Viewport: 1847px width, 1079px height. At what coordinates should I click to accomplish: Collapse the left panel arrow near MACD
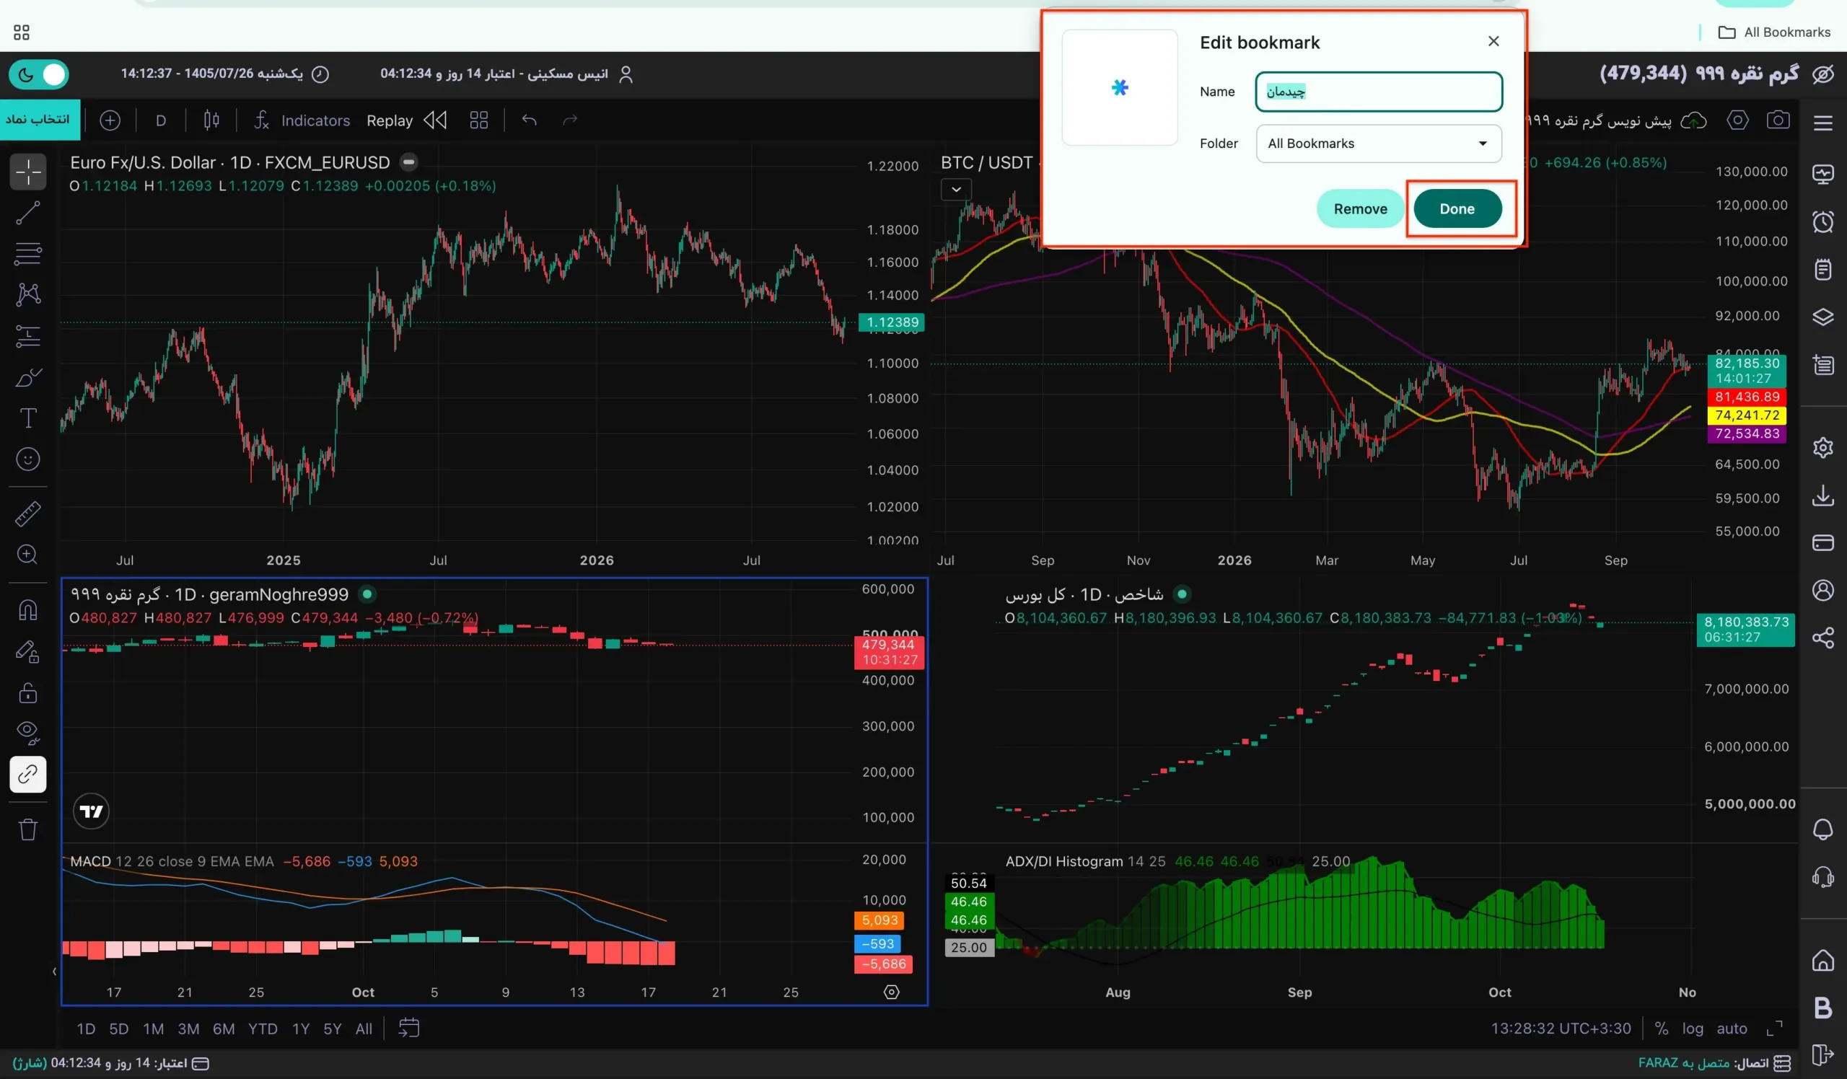click(54, 972)
